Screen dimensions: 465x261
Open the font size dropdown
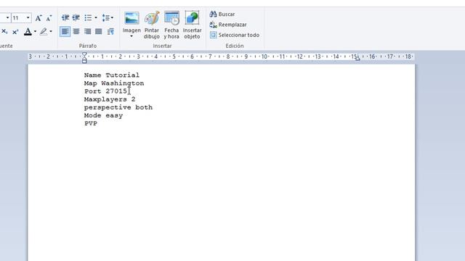pos(28,18)
